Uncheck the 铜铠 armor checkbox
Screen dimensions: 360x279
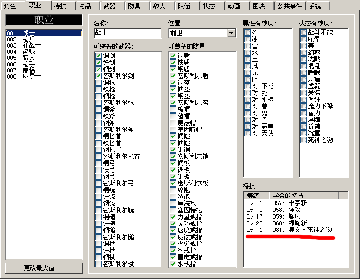tap(173, 136)
